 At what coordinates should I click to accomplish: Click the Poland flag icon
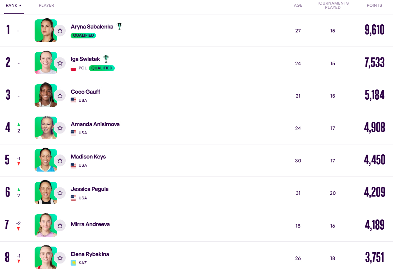coord(73,68)
